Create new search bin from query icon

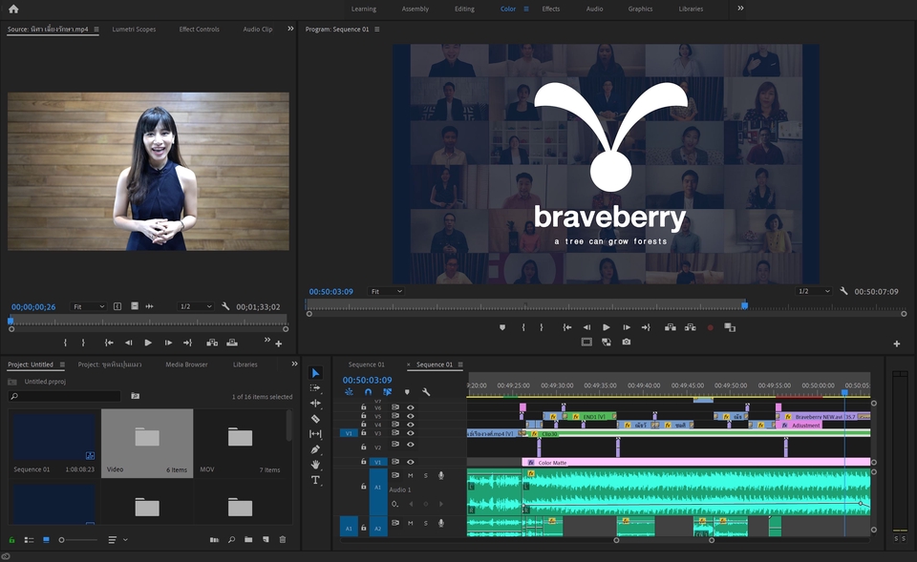pyautogui.click(x=135, y=396)
